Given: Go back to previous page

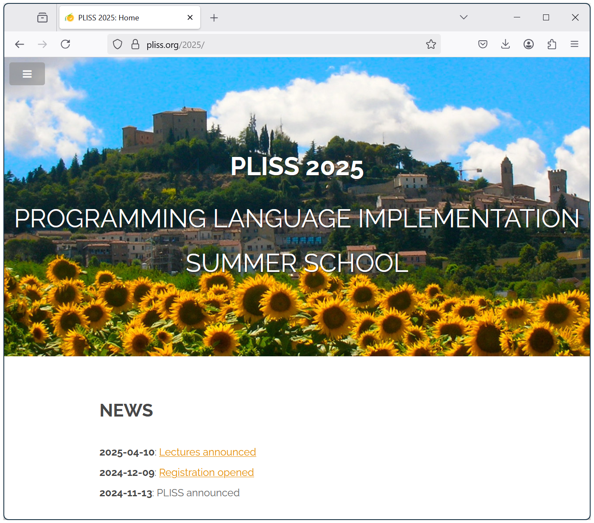Looking at the screenshot, I should 20,44.
